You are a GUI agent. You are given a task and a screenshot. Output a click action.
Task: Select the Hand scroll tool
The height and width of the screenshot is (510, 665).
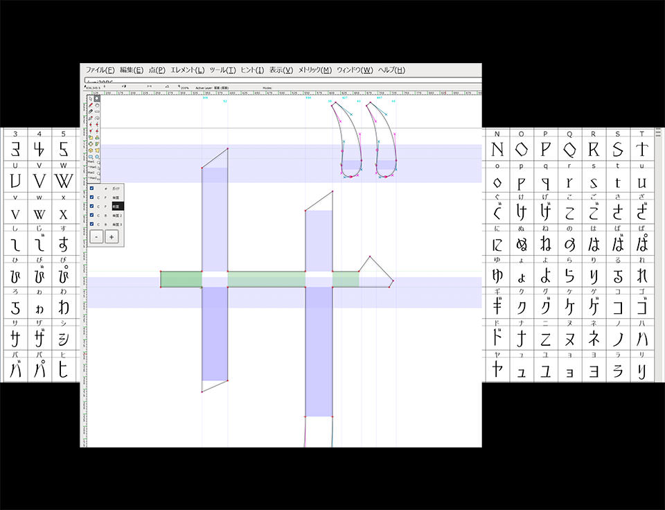click(97, 105)
